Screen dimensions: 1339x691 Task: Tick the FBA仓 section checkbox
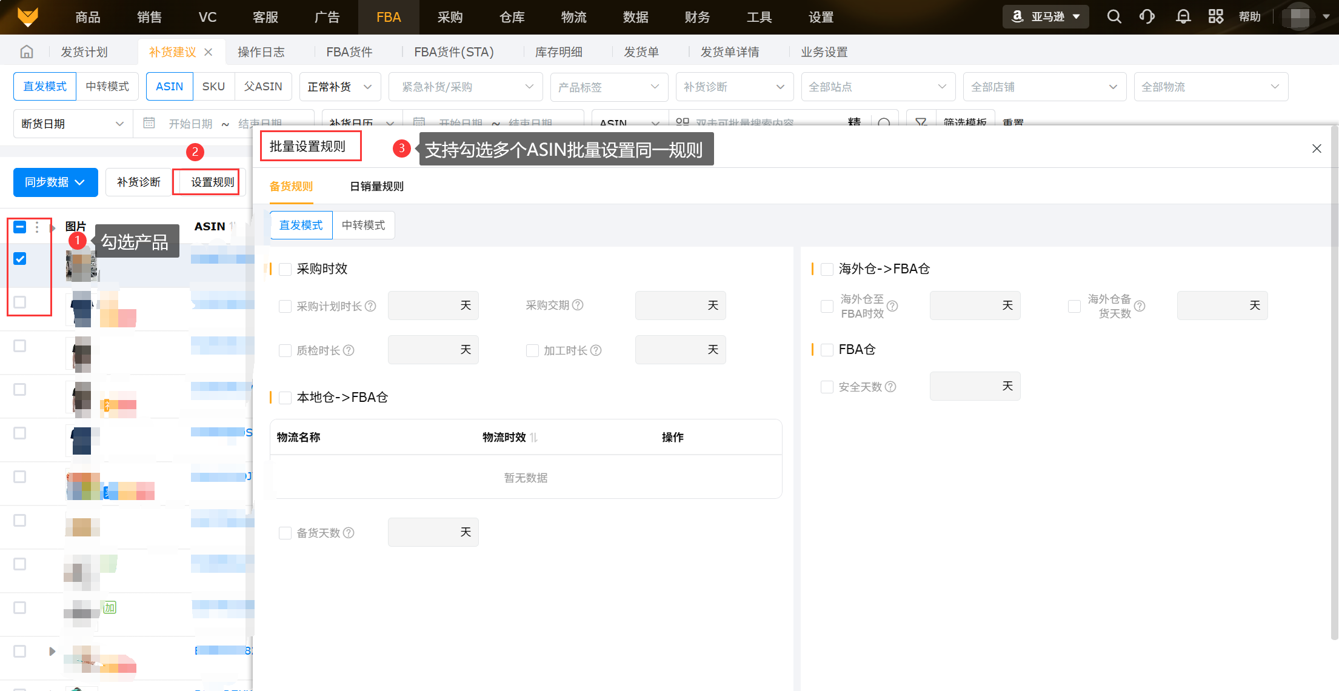(827, 350)
